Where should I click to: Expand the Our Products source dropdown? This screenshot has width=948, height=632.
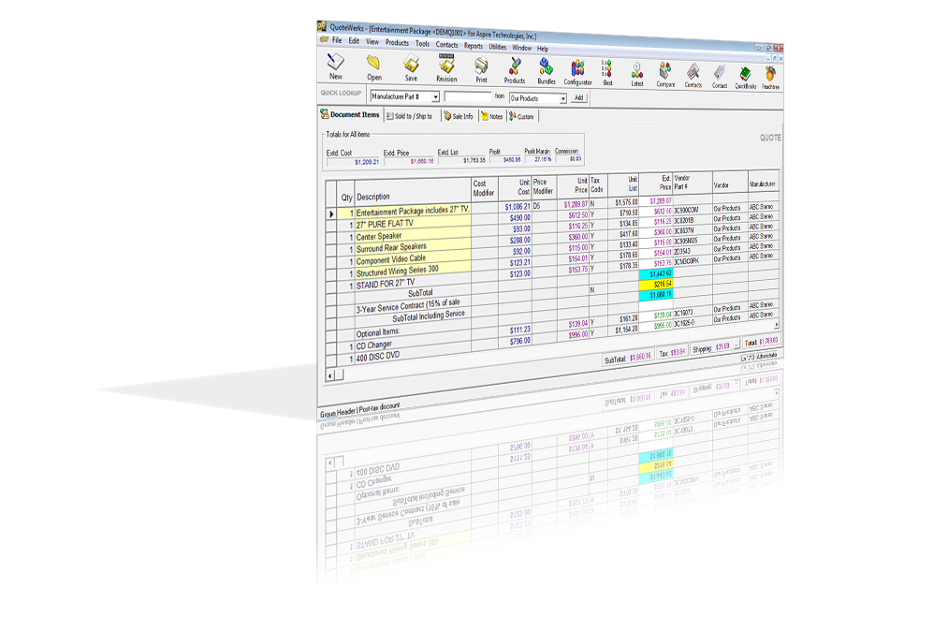[562, 98]
